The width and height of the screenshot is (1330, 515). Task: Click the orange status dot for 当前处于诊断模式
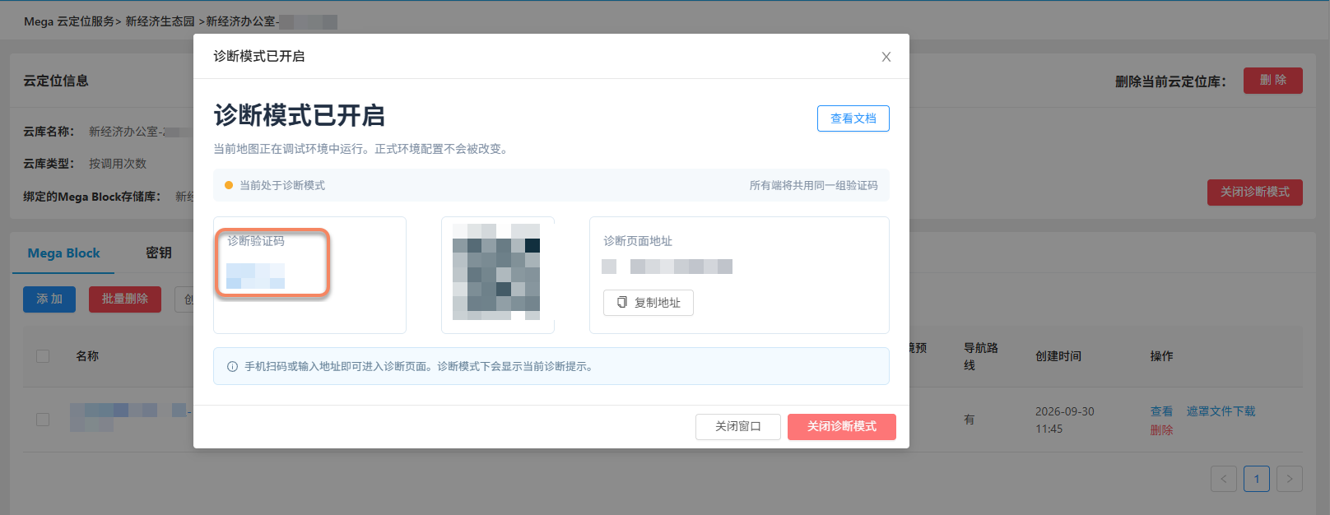229,185
